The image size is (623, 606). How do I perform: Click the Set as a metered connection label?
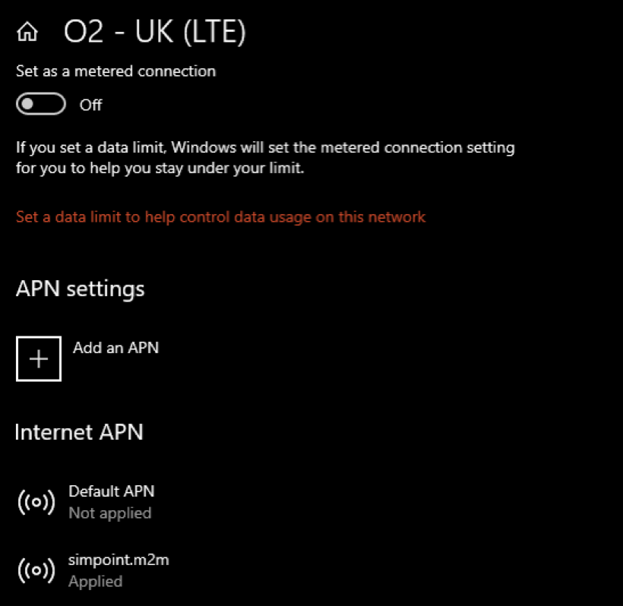[115, 71]
